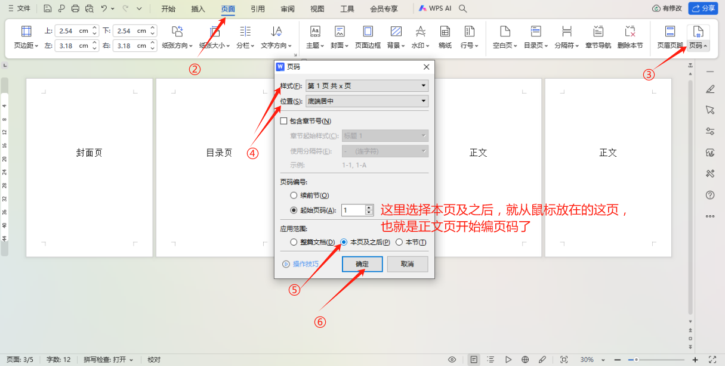
Task: Switch to the 视图 tab
Action: (x=317, y=9)
